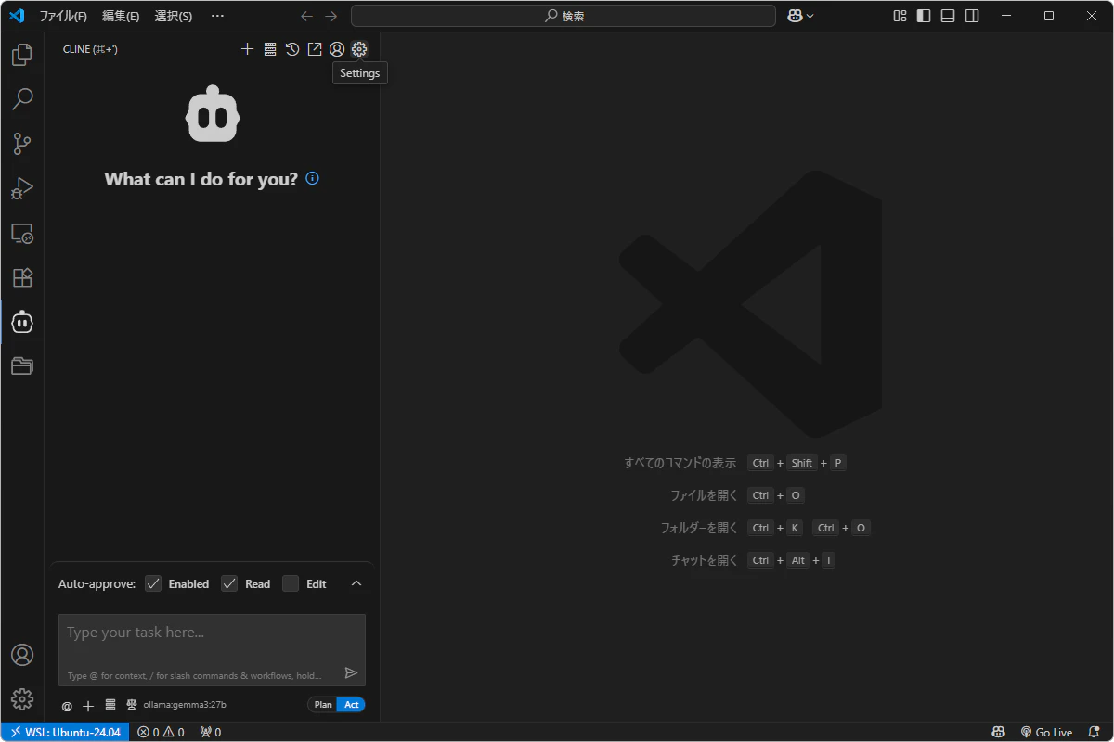Open the 選択(S) menu
The height and width of the screenshot is (742, 1114).
pos(174,16)
